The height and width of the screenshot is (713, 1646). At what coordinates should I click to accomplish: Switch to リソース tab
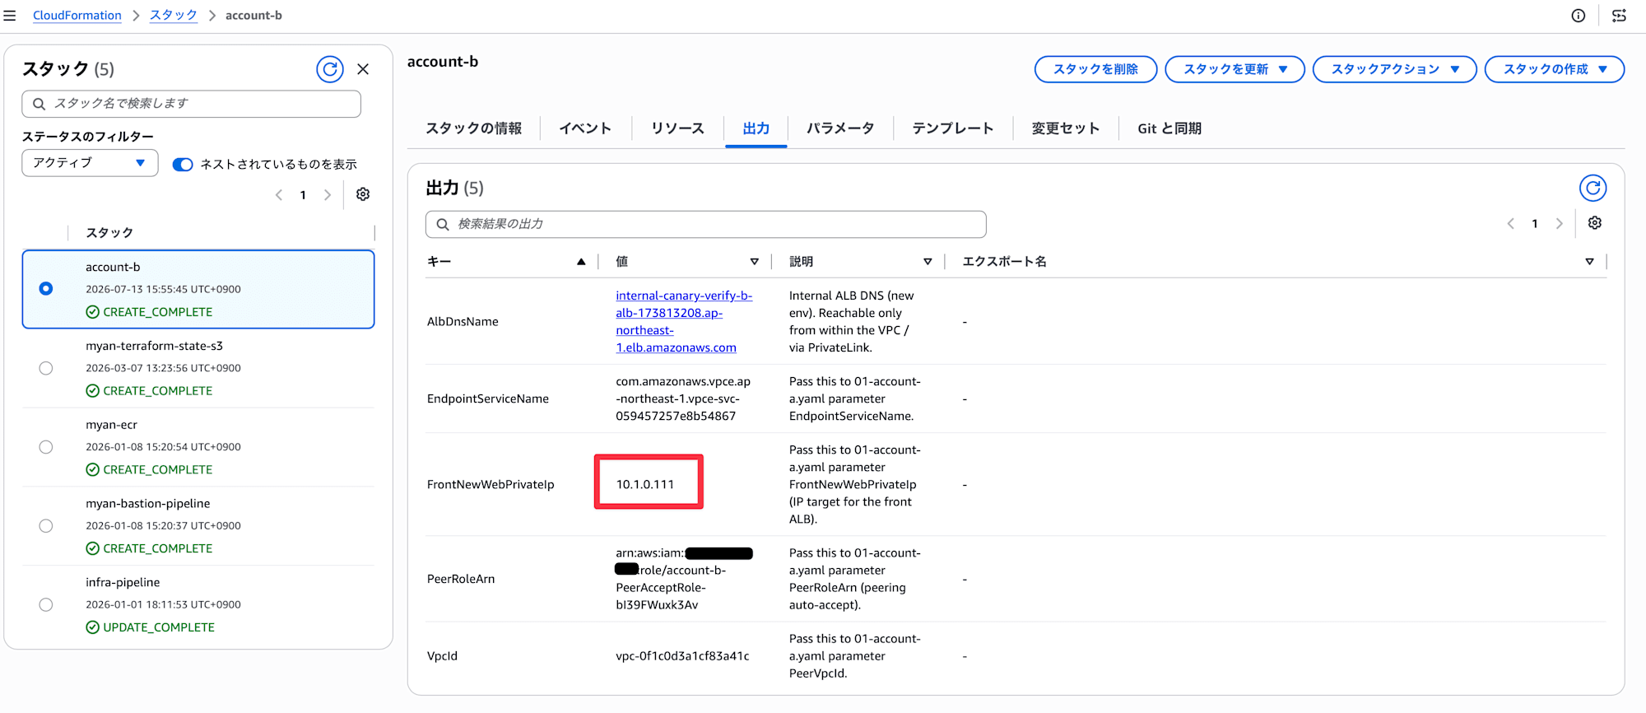(x=677, y=128)
